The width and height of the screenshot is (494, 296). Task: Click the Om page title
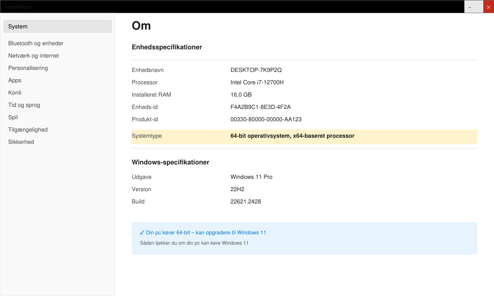click(141, 26)
